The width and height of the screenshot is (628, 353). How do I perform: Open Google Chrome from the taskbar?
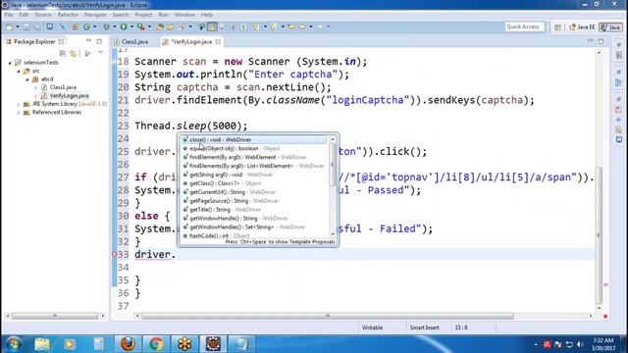156,344
